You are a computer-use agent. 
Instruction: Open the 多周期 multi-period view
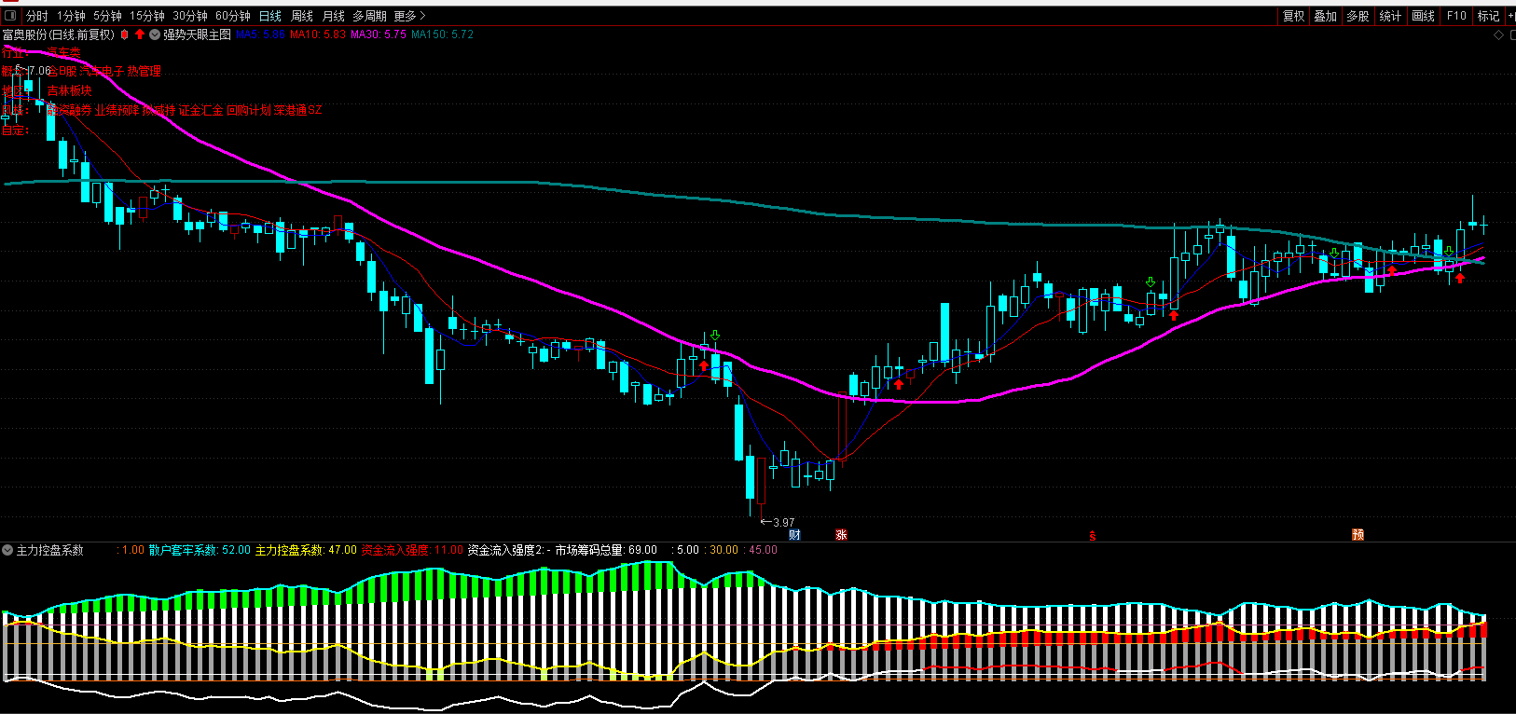click(x=369, y=16)
